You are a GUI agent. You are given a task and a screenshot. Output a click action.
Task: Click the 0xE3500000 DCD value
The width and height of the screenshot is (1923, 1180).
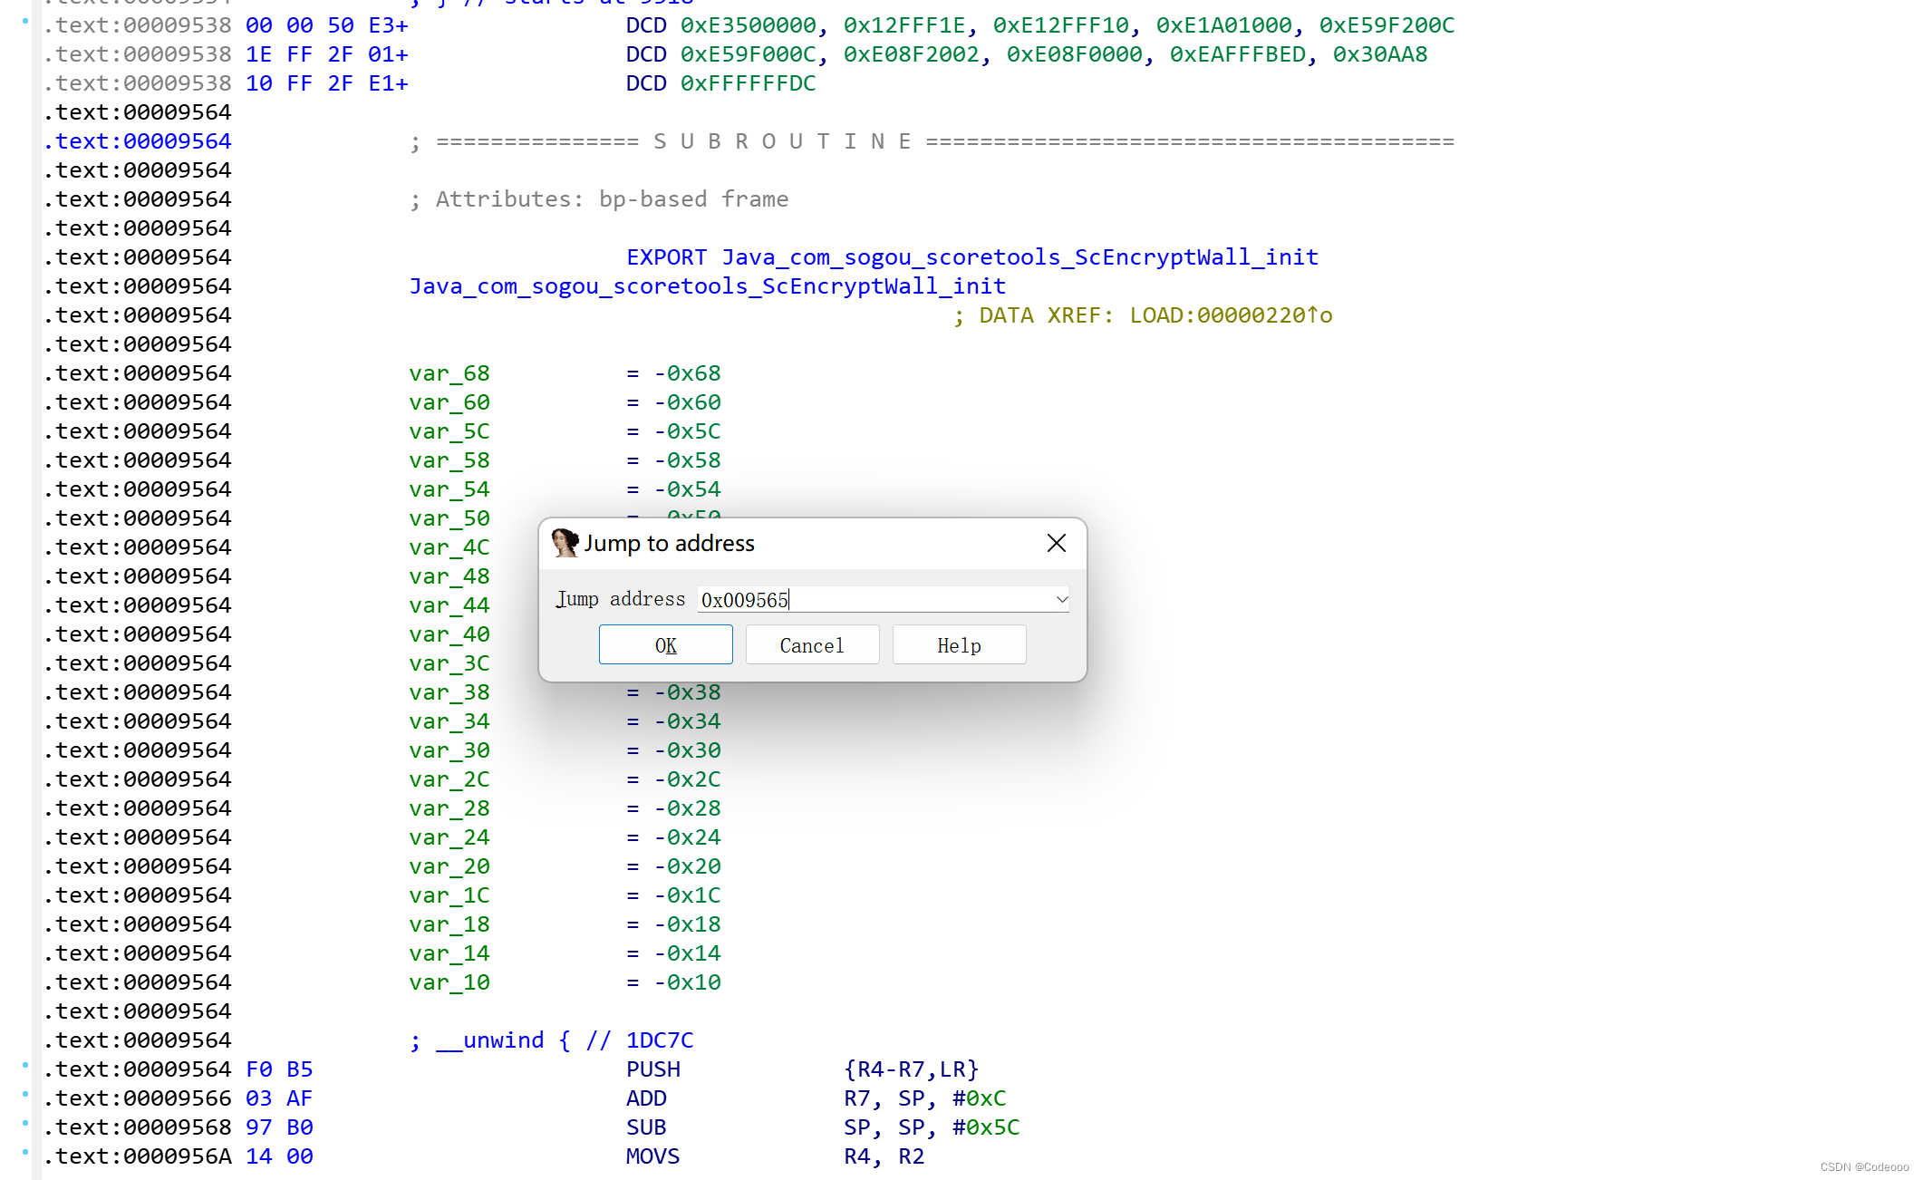[x=749, y=25]
